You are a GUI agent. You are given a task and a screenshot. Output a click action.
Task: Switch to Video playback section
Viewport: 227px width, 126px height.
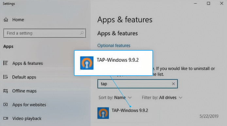(x=27, y=118)
